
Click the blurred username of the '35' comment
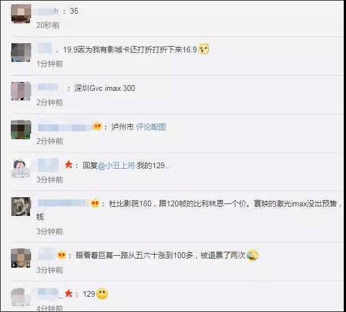[48, 11]
